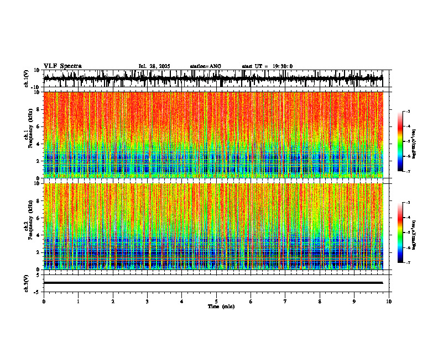438x338 pixels.
Task: Click time axis tick label '7'
Action: tap(285, 302)
